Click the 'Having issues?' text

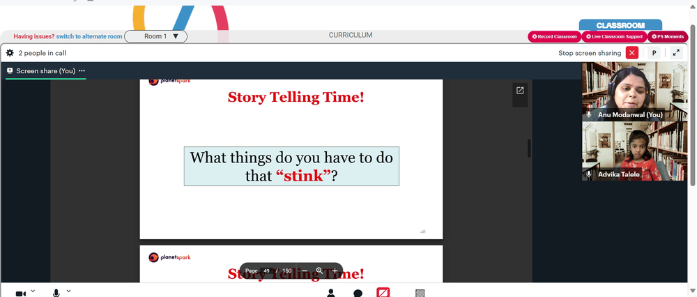click(x=34, y=36)
